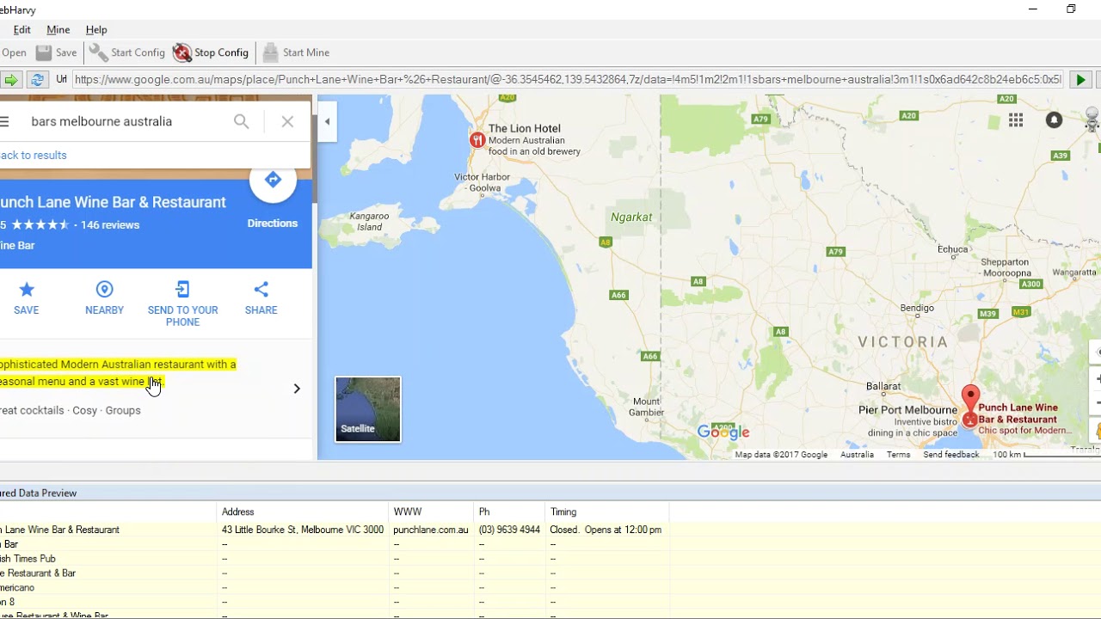
Task: Click the SAVE star icon
Action: pos(27,290)
